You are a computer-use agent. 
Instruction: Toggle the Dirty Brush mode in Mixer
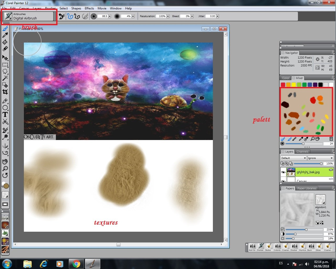tap(283, 139)
